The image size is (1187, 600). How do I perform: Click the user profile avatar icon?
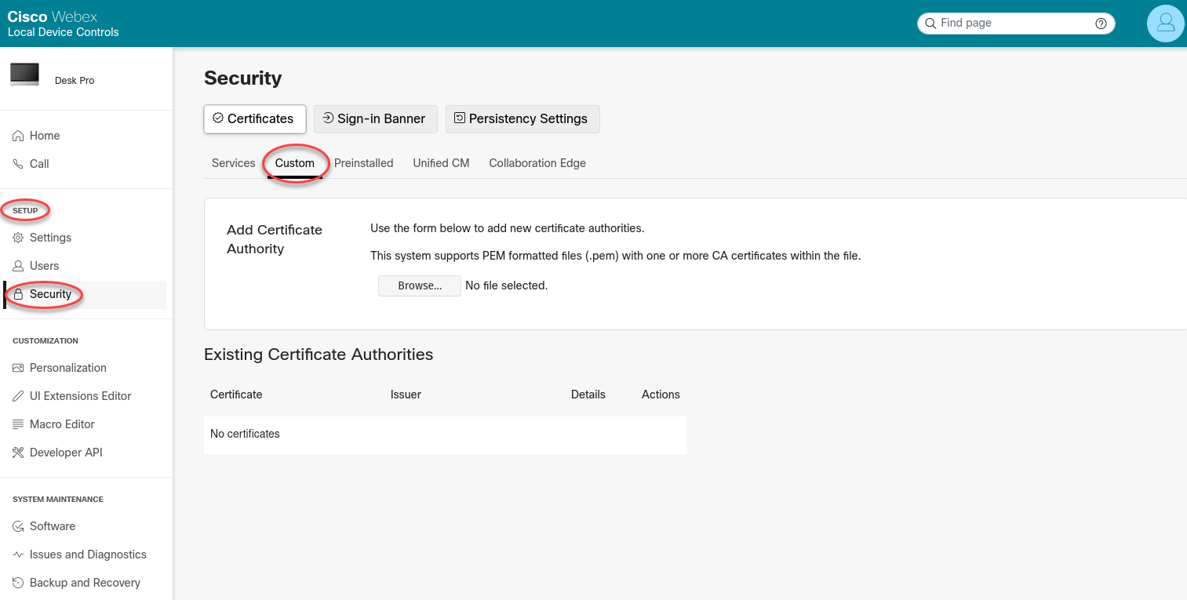(1165, 24)
